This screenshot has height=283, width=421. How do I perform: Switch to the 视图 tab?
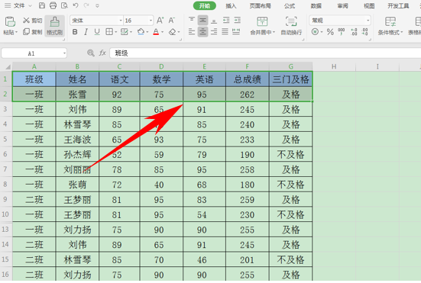[369, 6]
